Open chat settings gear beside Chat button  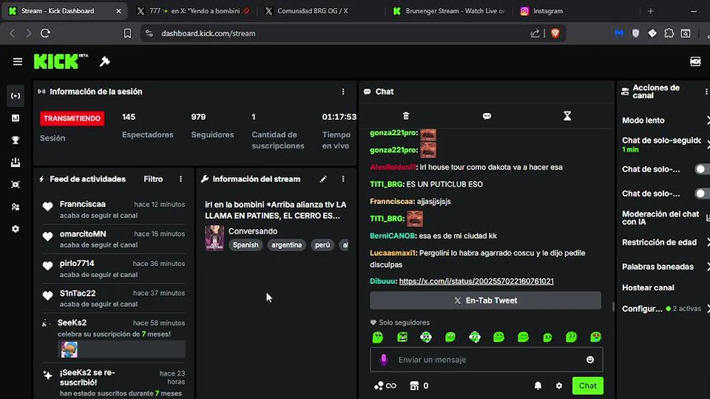pos(559,386)
